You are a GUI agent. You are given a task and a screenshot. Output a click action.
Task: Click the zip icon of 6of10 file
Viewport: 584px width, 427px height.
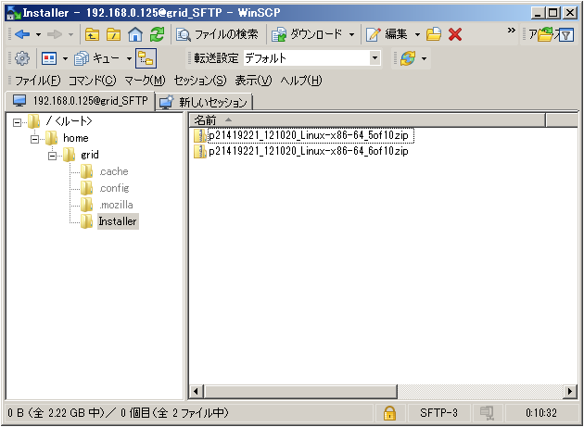click(x=200, y=151)
